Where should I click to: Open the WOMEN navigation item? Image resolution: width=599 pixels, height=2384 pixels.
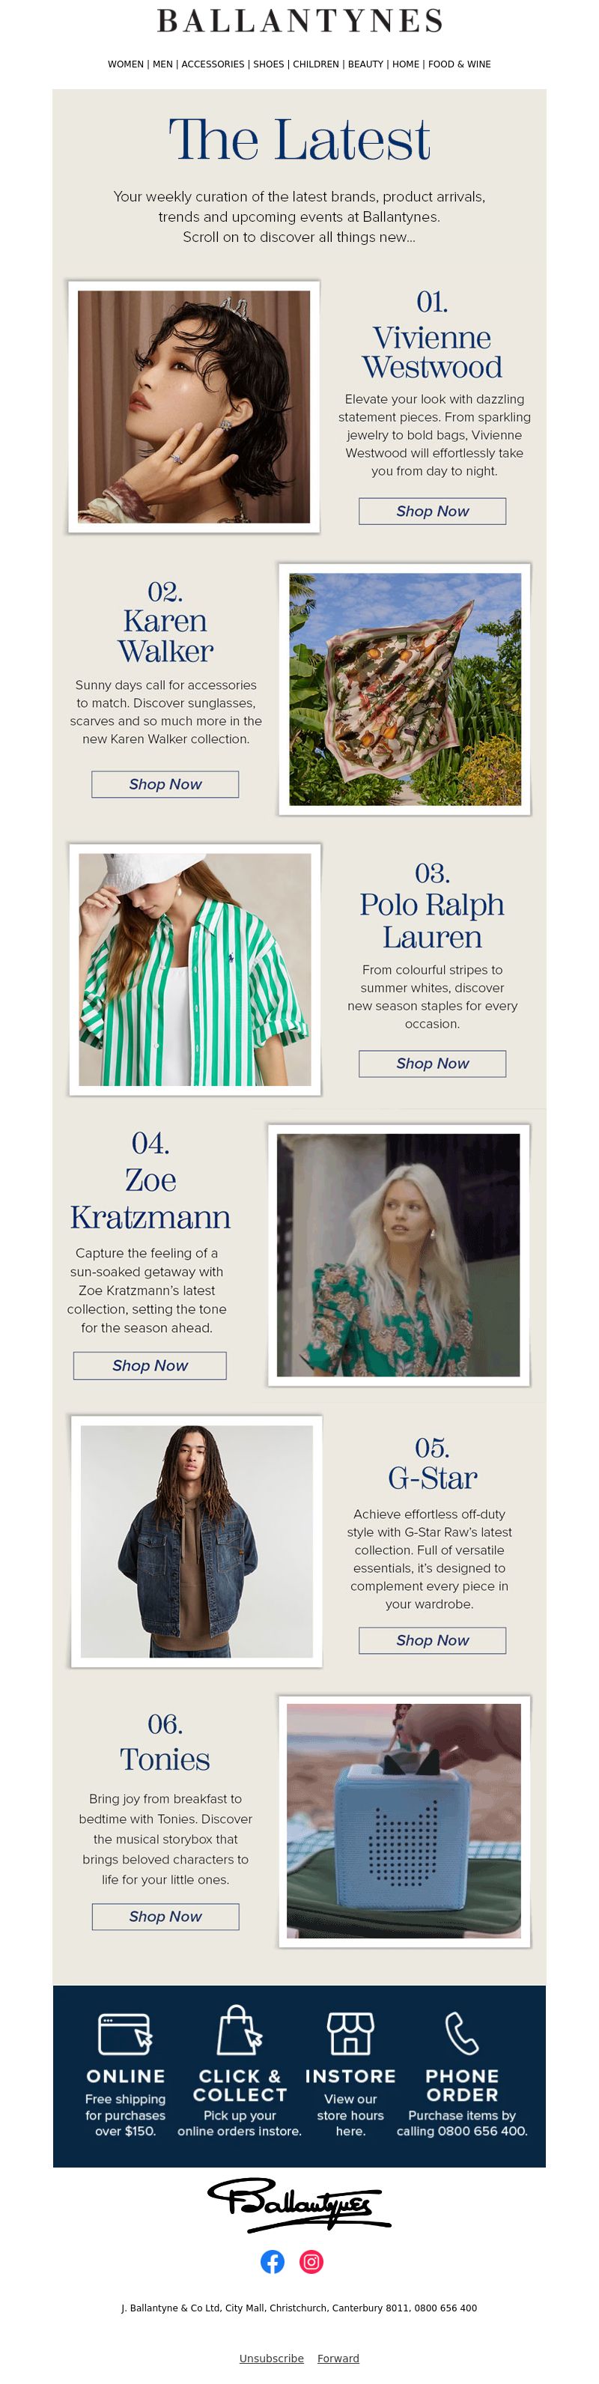pos(126,64)
